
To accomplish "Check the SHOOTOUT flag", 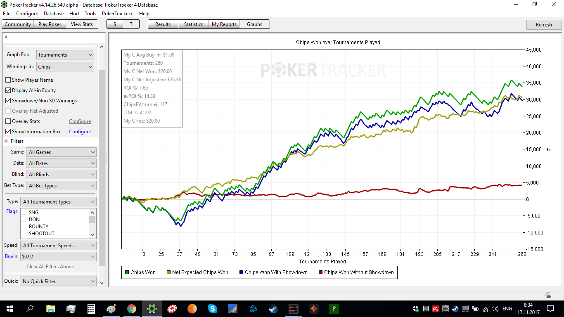I will [x=24, y=234].
